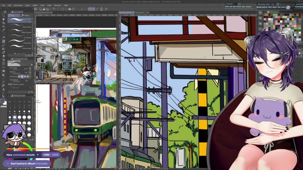The image size is (303, 170).
Task: Open the File menu
Action: [x=3, y=5]
